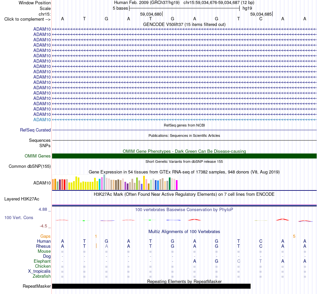Click the 4.88 upper conservation scale value
This screenshot has width=317, height=294.
click(43, 209)
